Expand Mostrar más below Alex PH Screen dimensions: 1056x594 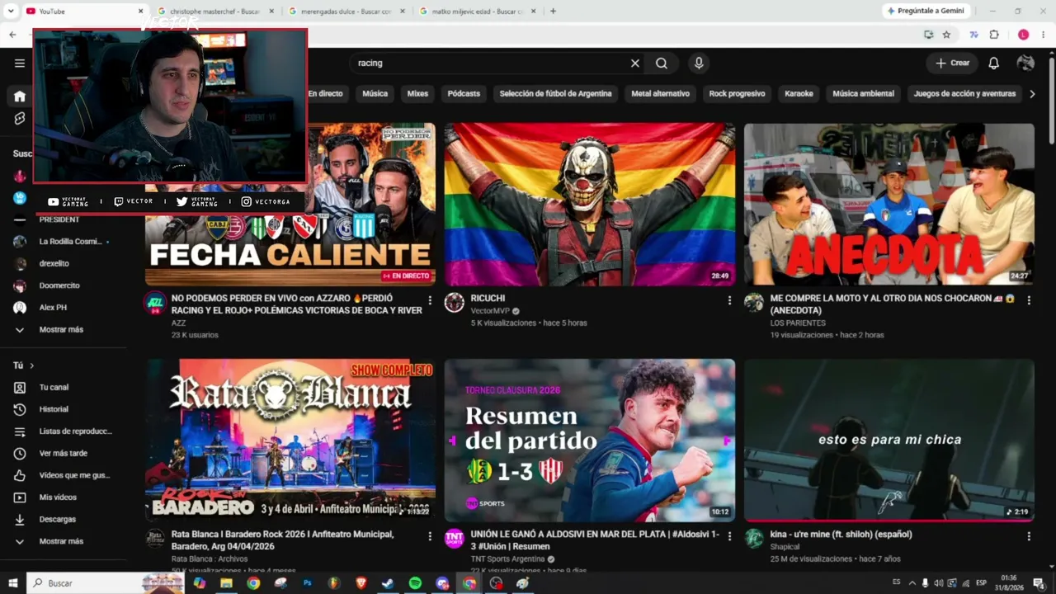(61, 329)
